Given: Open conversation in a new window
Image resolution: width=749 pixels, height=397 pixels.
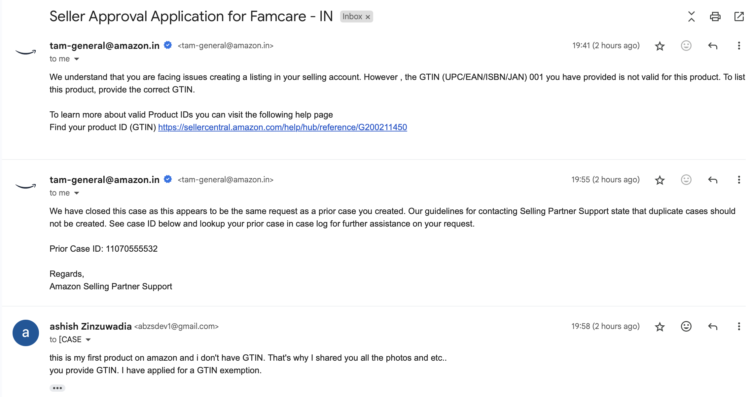Looking at the screenshot, I should (739, 17).
